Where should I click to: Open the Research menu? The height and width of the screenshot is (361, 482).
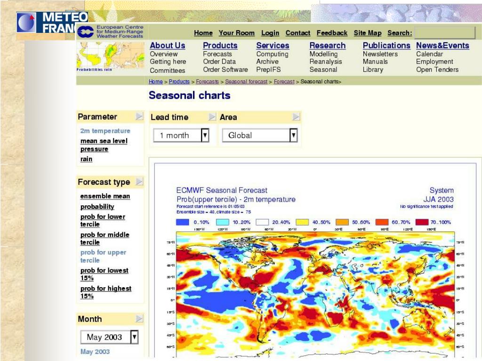328,46
